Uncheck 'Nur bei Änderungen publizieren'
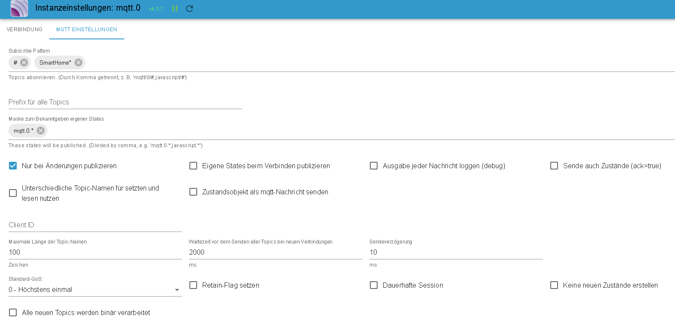 click(x=13, y=166)
